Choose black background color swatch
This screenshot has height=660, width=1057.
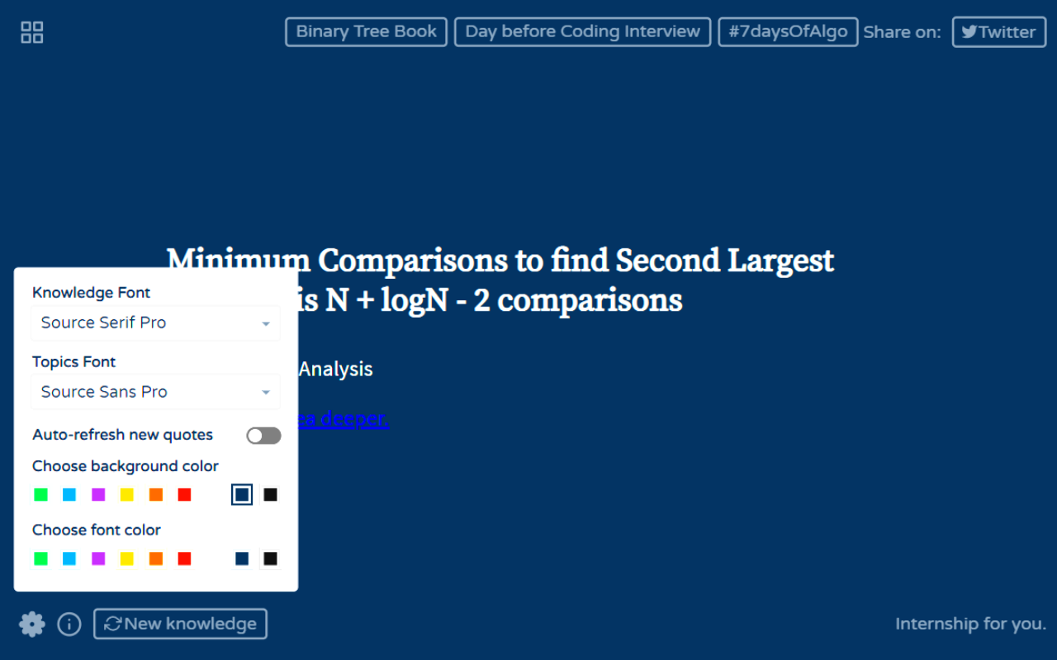(270, 495)
